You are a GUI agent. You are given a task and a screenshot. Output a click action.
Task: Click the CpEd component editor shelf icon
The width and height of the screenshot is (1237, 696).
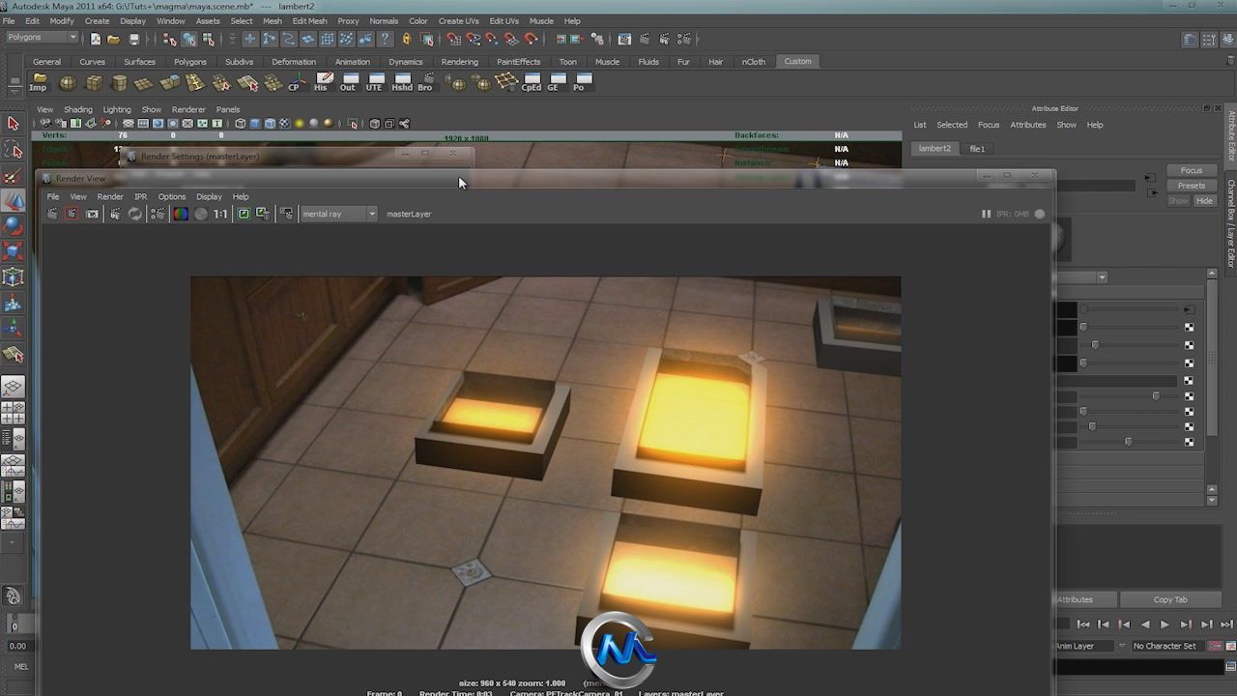[x=532, y=82]
